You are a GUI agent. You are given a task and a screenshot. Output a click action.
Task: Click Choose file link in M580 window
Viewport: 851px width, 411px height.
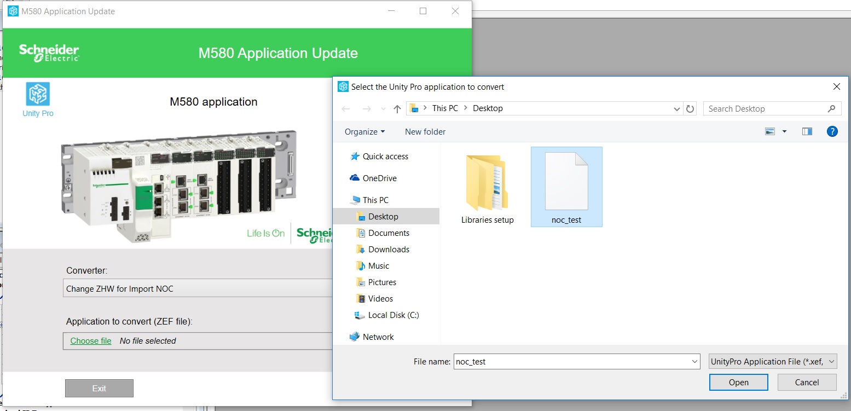tap(91, 341)
